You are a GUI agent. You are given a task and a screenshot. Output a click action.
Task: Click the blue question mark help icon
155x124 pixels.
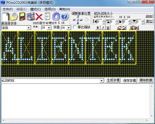pos(64,16)
